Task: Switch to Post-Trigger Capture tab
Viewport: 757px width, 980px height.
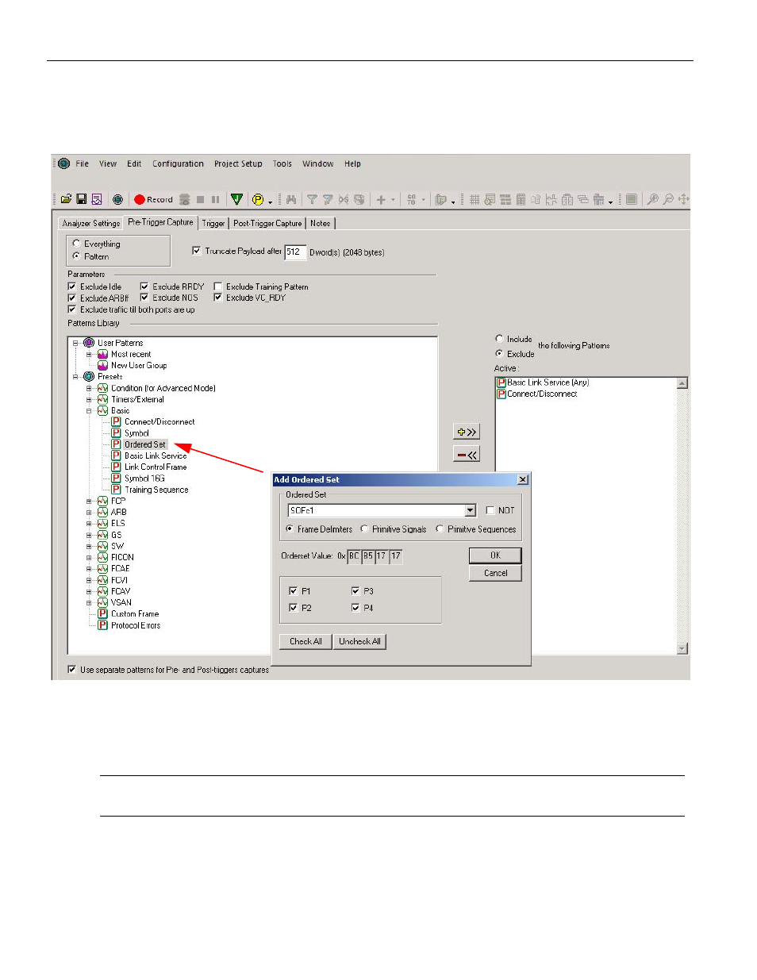Action: 267,224
